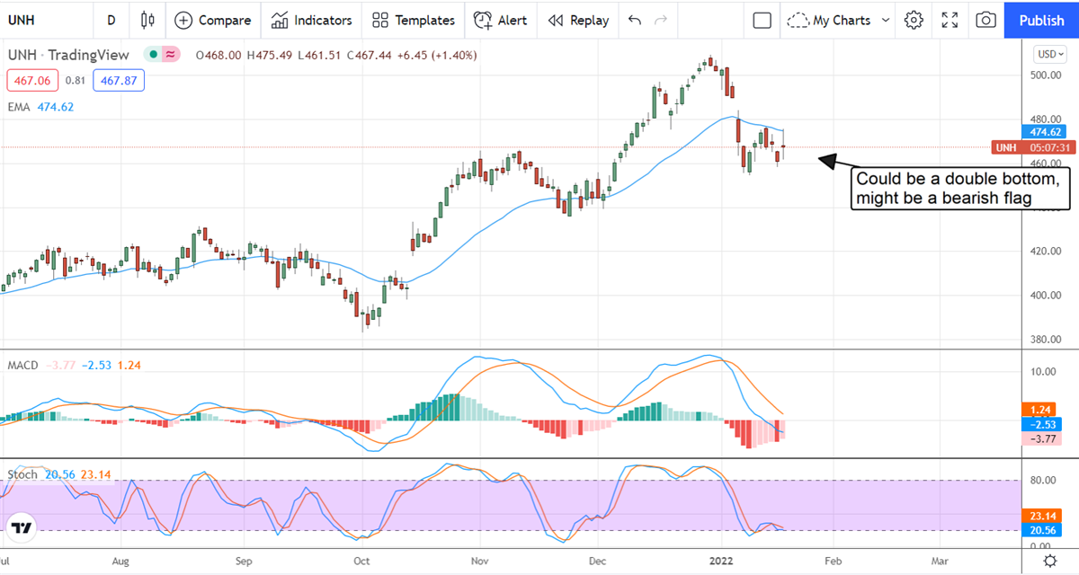Click the blue Publish button
Viewport: 1079px width, 575px height.
1041,20
